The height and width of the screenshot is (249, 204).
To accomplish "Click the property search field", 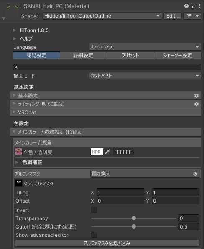I will tap(107, 67).
